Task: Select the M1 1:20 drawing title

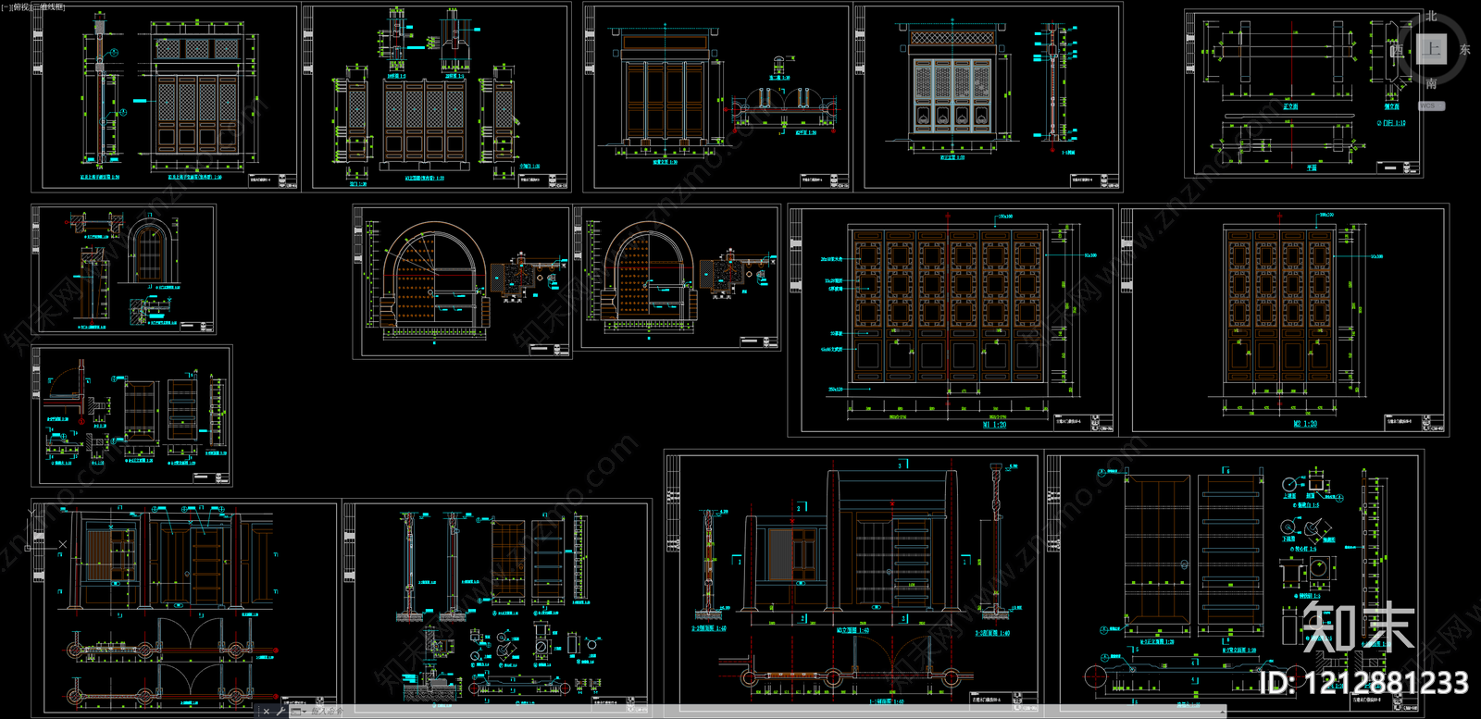Action: pyautogui.click(x=994, y=426)
